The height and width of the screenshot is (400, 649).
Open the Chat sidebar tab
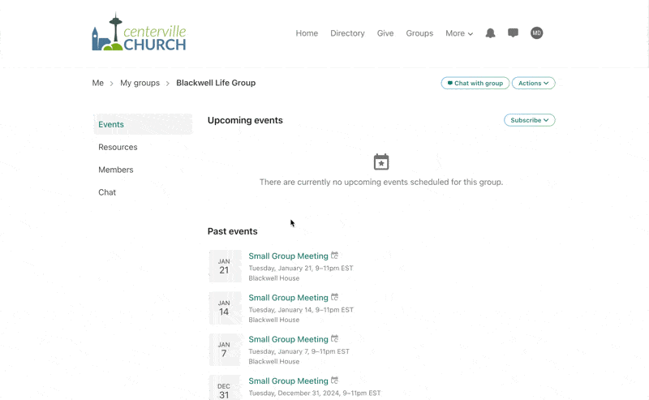click(107, 192)
